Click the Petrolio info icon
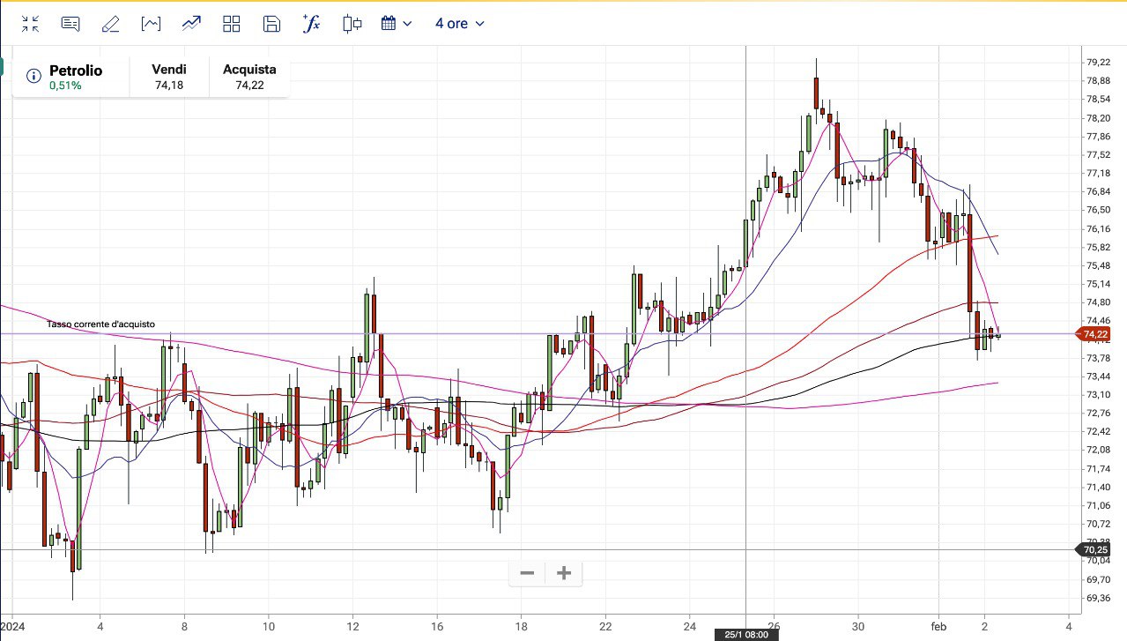Image resolution: width=1127 pixels, height=641 pixels. click(34, 77)
